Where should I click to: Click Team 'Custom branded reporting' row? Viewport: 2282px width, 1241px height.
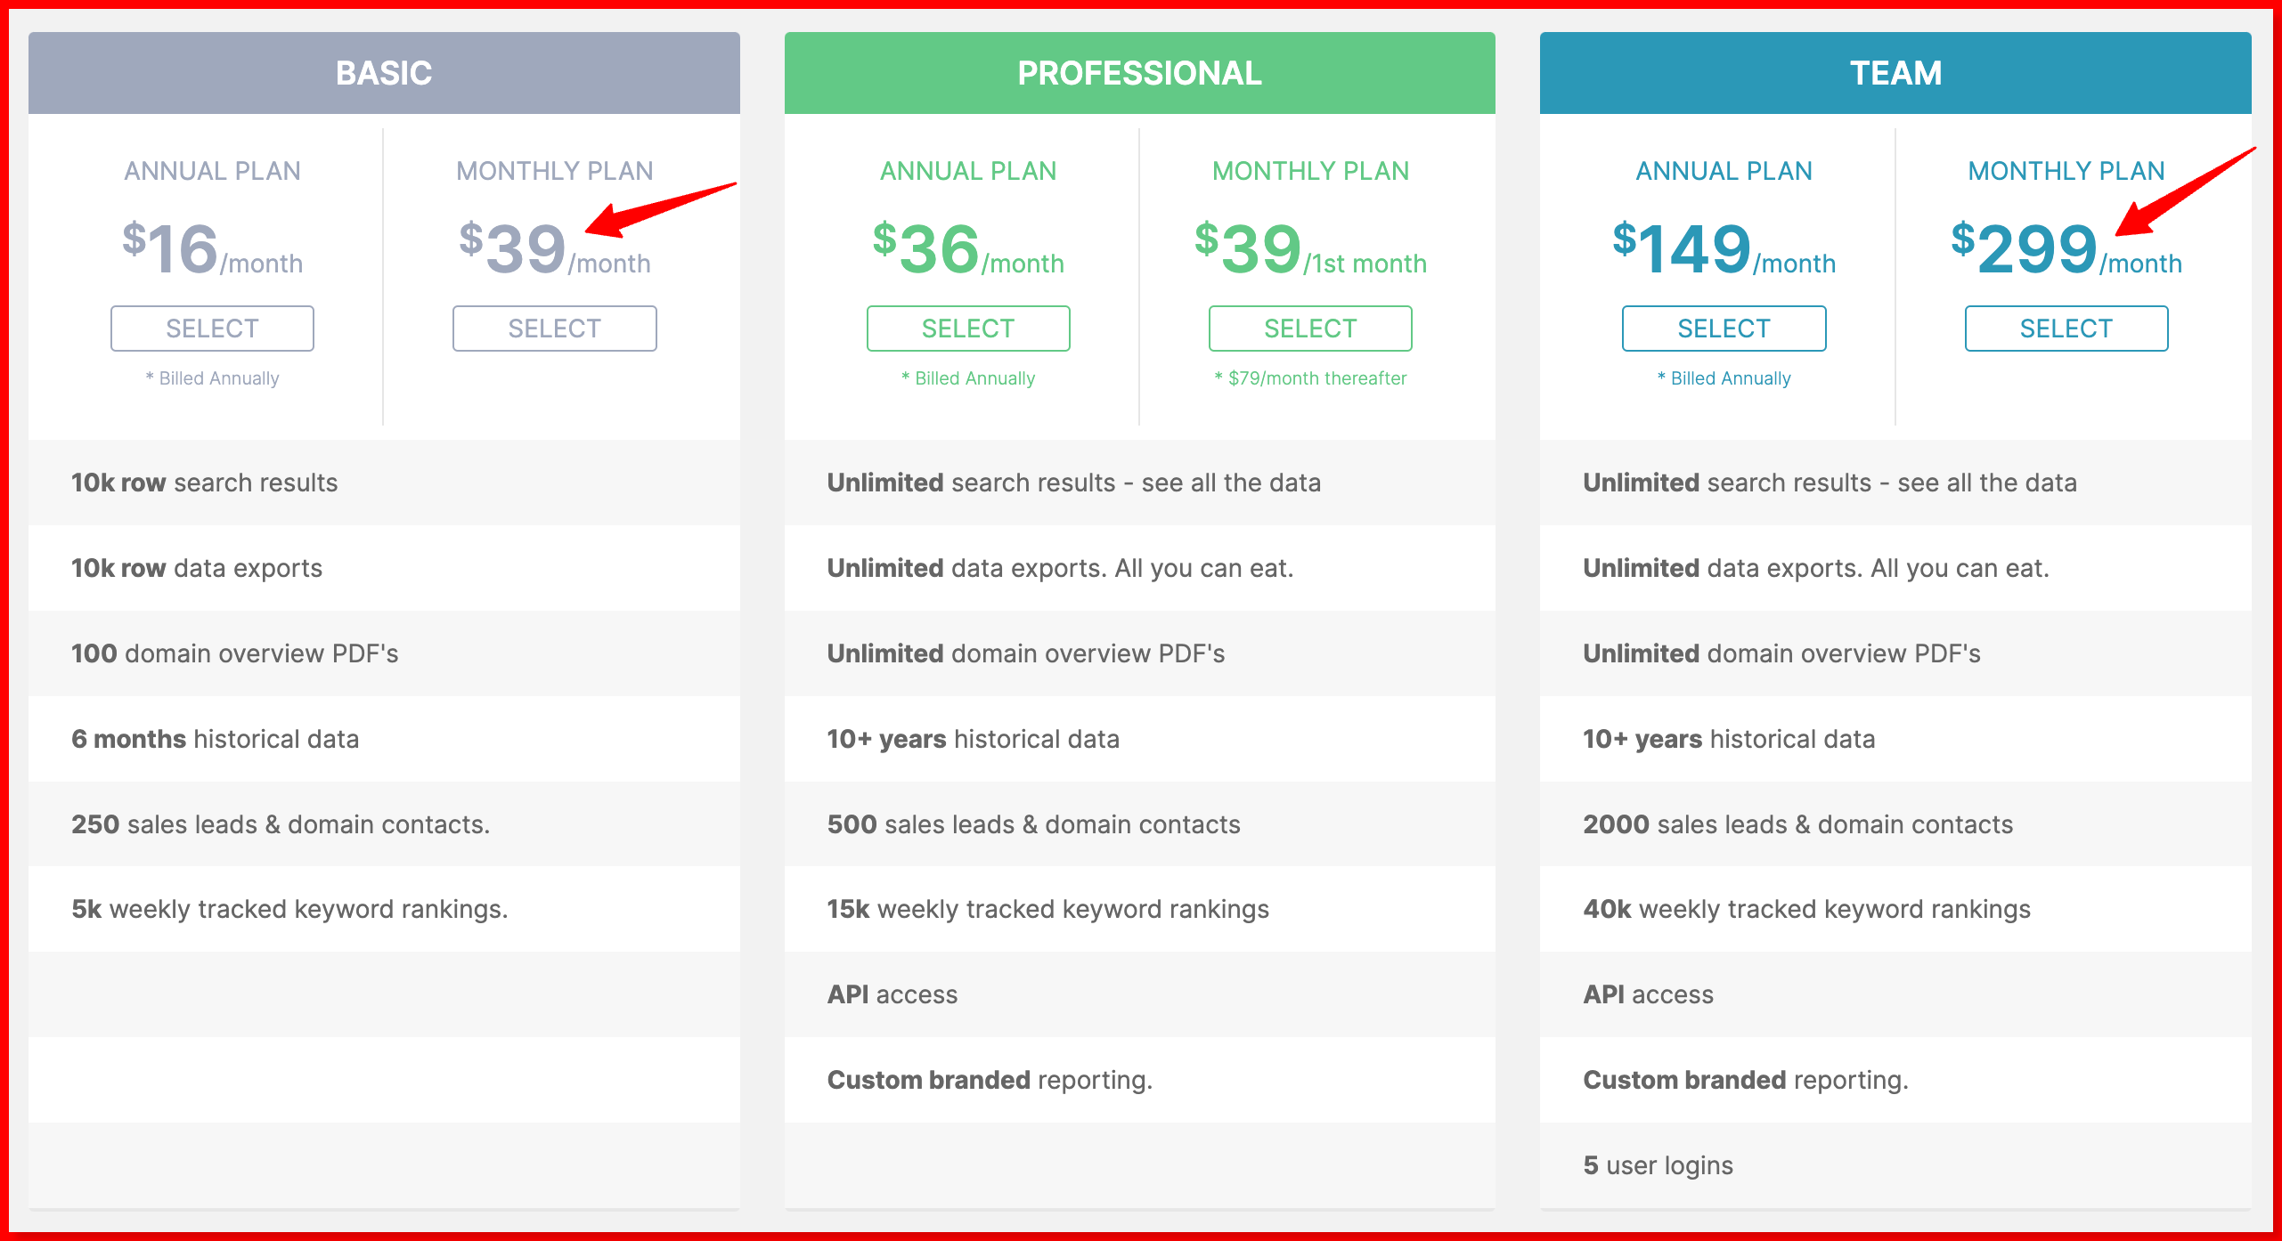[x=1895, y=1080]
